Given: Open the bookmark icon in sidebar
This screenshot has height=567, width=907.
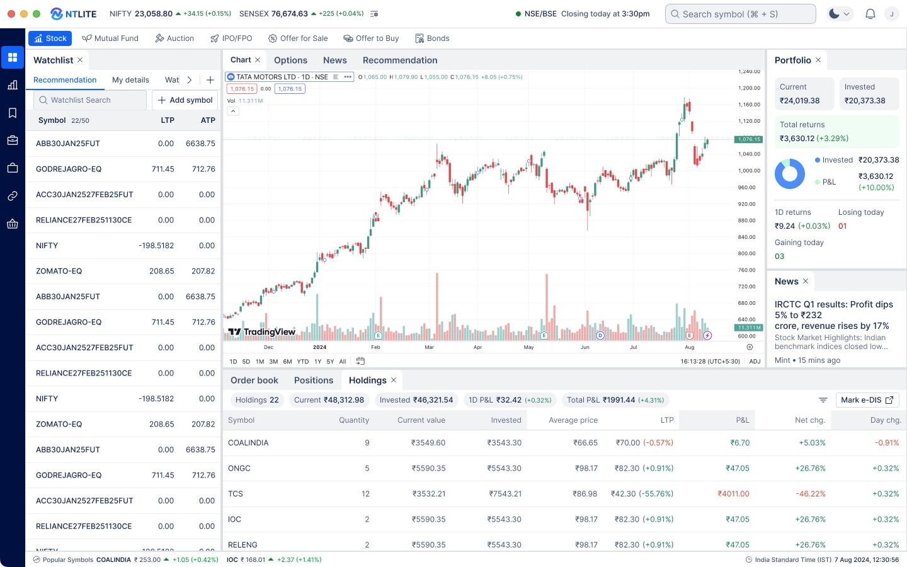Looking at the screenshot, I should (x=13, y=113).
